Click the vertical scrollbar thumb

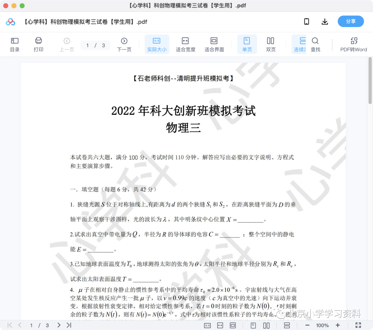(370, 81)
